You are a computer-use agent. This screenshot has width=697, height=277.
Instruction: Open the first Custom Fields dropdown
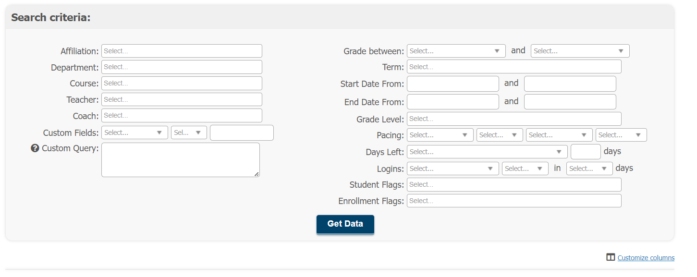click(135, 132)
